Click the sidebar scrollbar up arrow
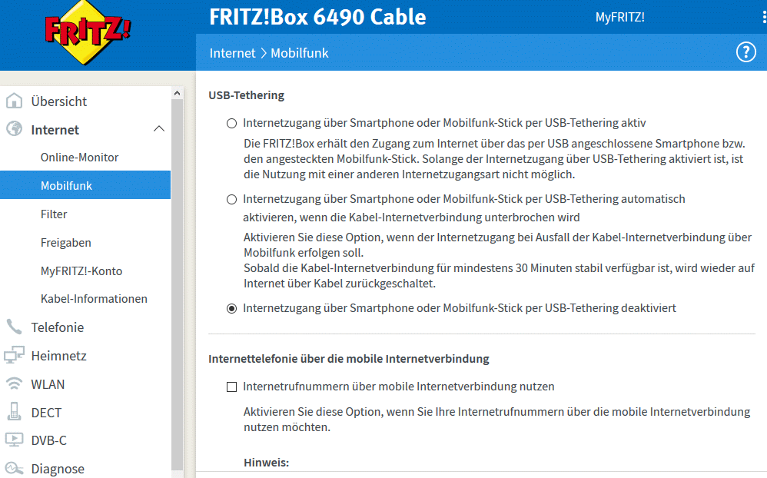This screenshot has width=767, height=478. [178, 93]
